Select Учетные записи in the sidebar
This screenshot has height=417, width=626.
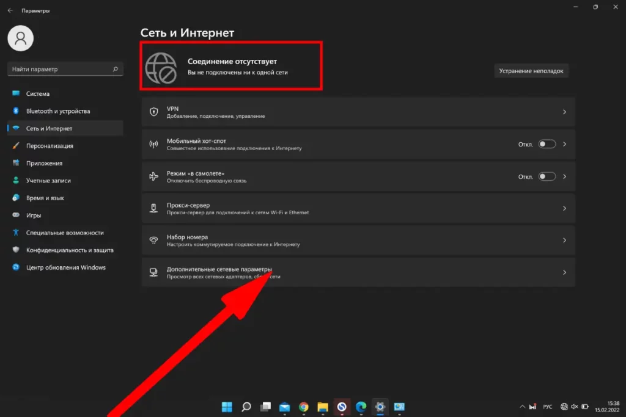coord(48,181)
